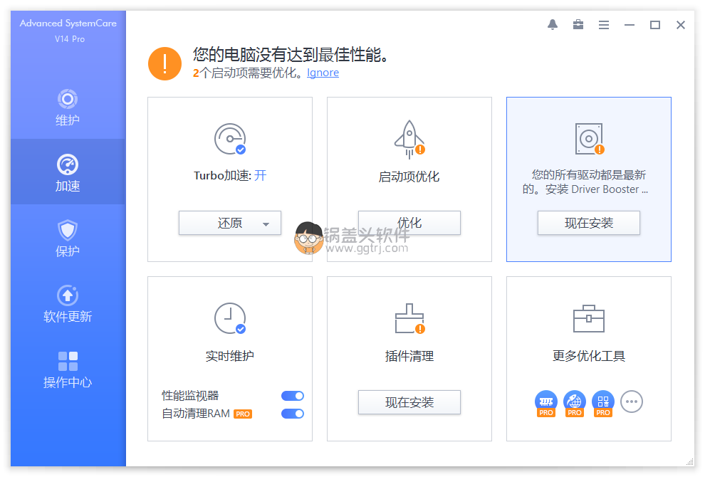This screenshot has height=477, width=705.
Task: Maximize the Advanced SystemCare window
Action: 655,25
